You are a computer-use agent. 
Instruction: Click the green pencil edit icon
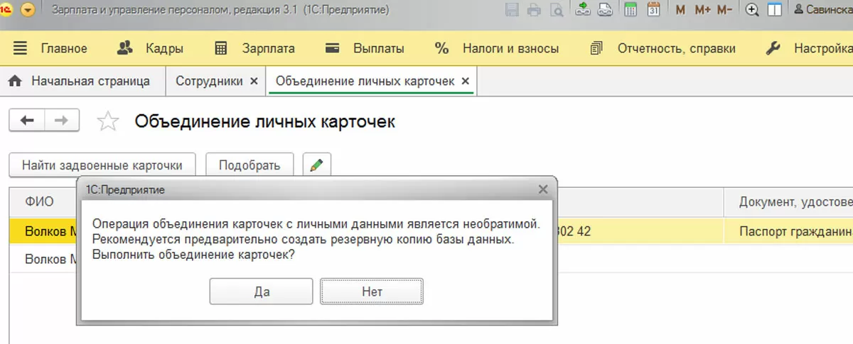pyautogui.click(x=316, y=165)
